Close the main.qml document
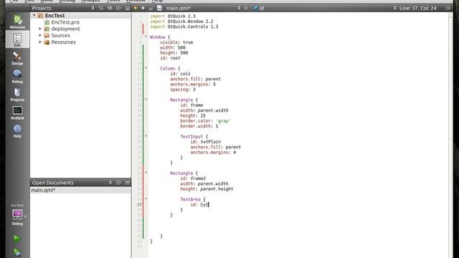 246,8
